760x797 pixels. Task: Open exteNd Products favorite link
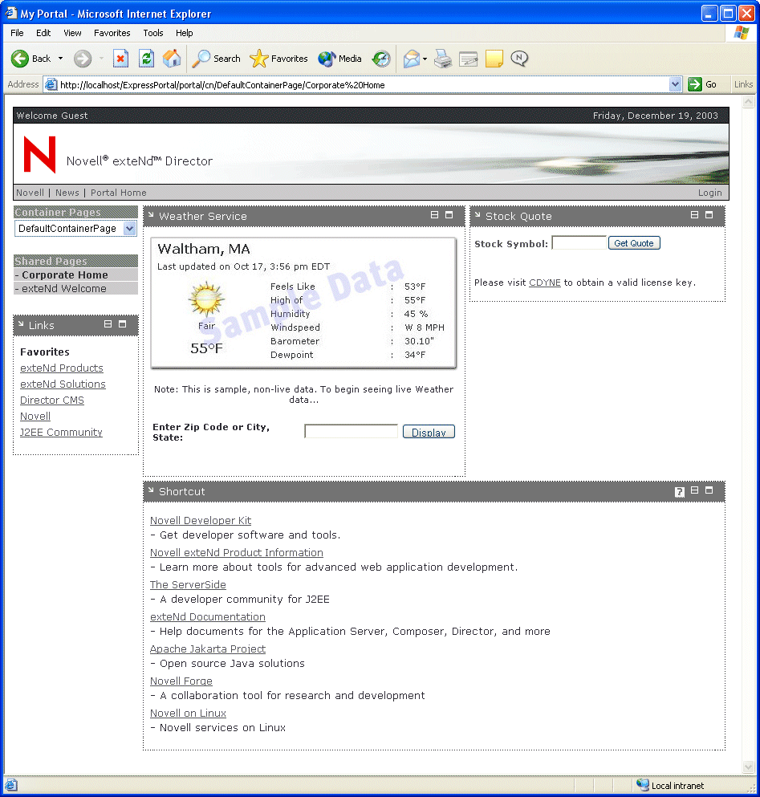click(62, 368)
